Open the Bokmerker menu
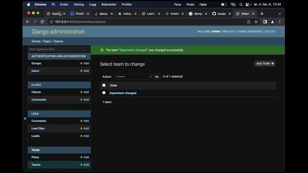Image resolution: width=308 pixels, height=173 pixels. (109, 4)
